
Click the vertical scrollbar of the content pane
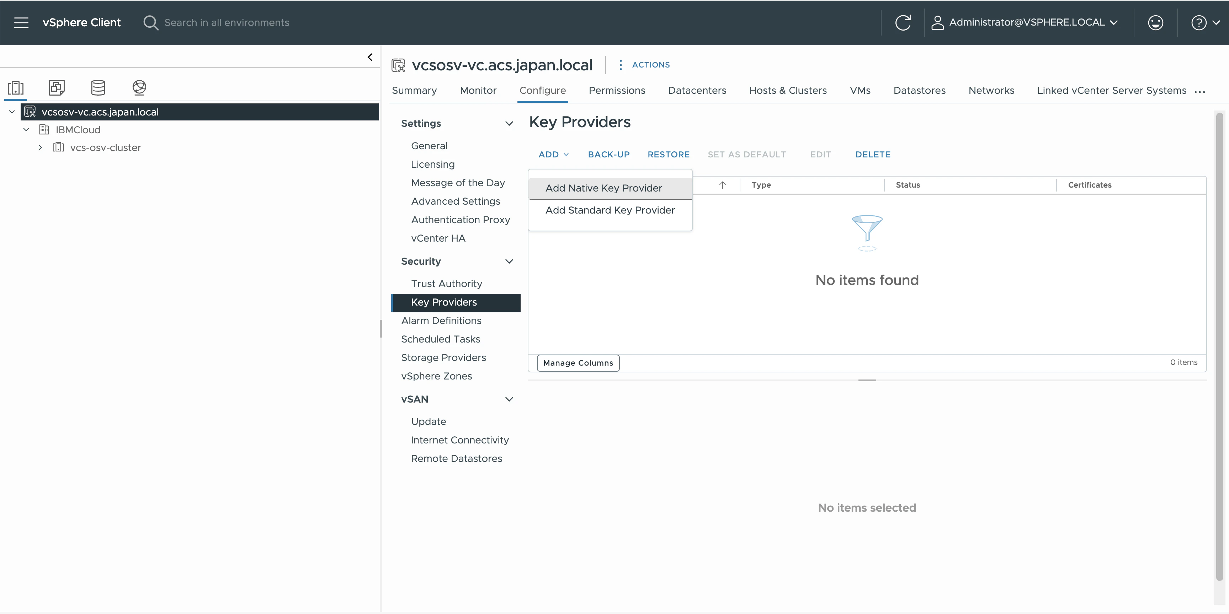pos(1219,346)
